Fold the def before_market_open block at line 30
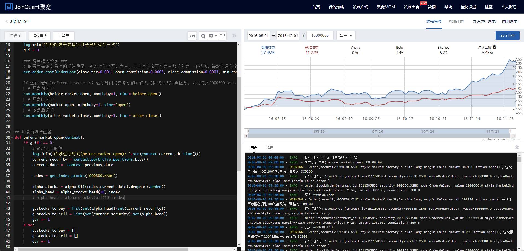 point(12,137)
